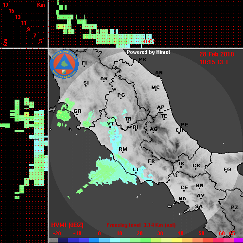The width and height of the screenshot is (243, 243).
Task: Click the PG city label
Action: tap(121, 95)
